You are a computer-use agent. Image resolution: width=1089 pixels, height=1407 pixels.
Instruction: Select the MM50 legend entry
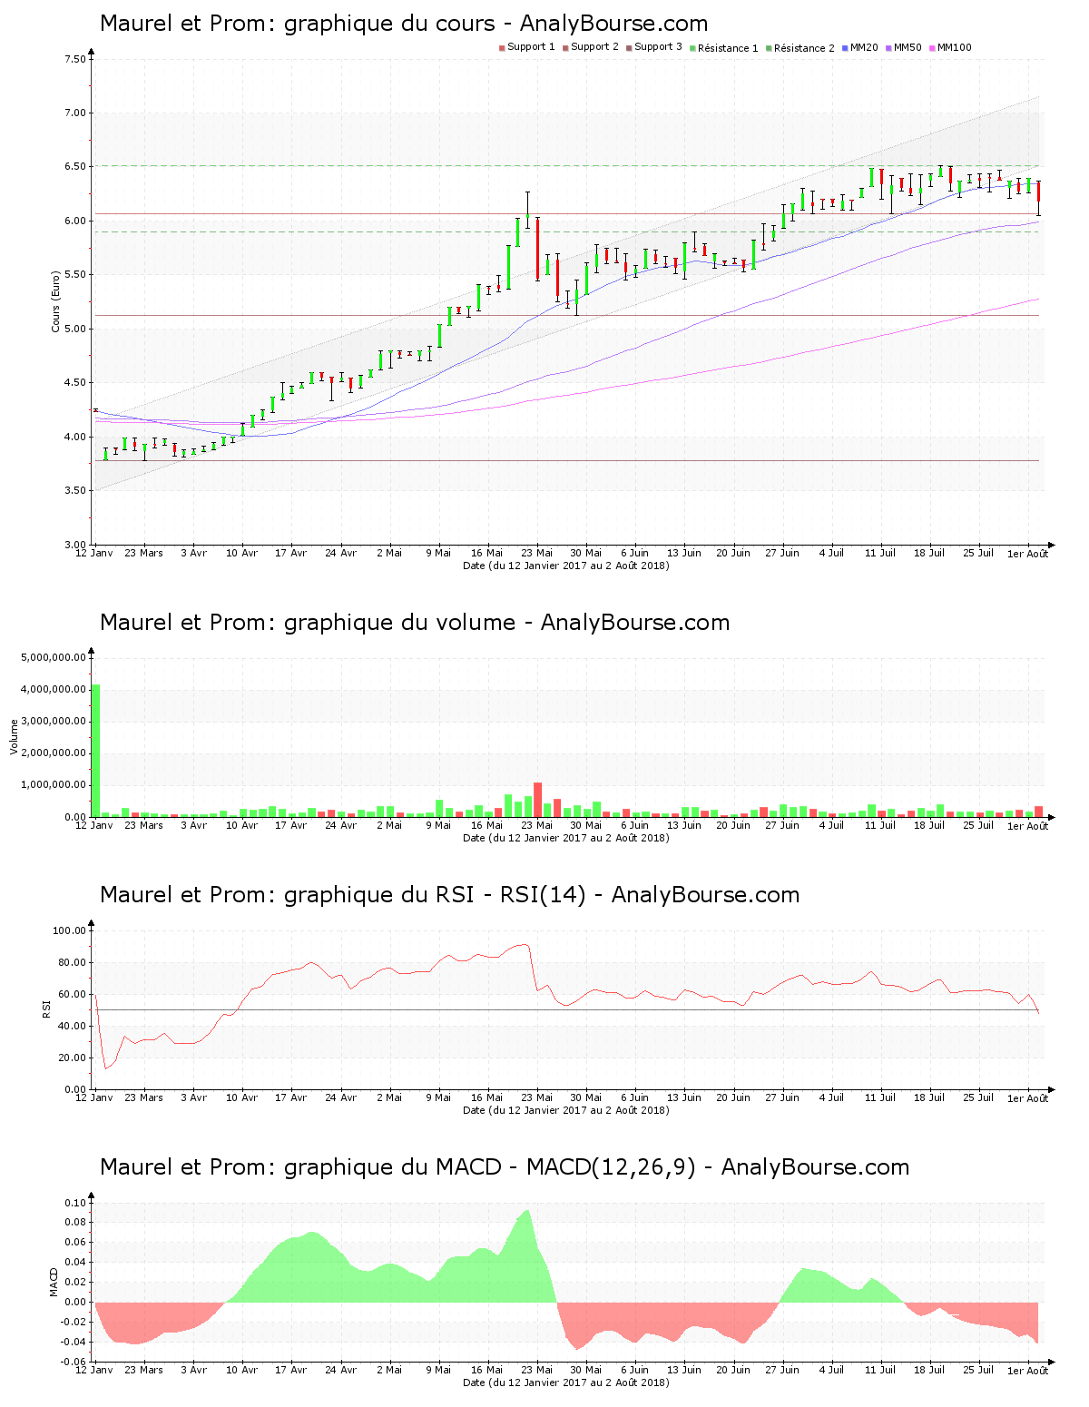(904, 47)
